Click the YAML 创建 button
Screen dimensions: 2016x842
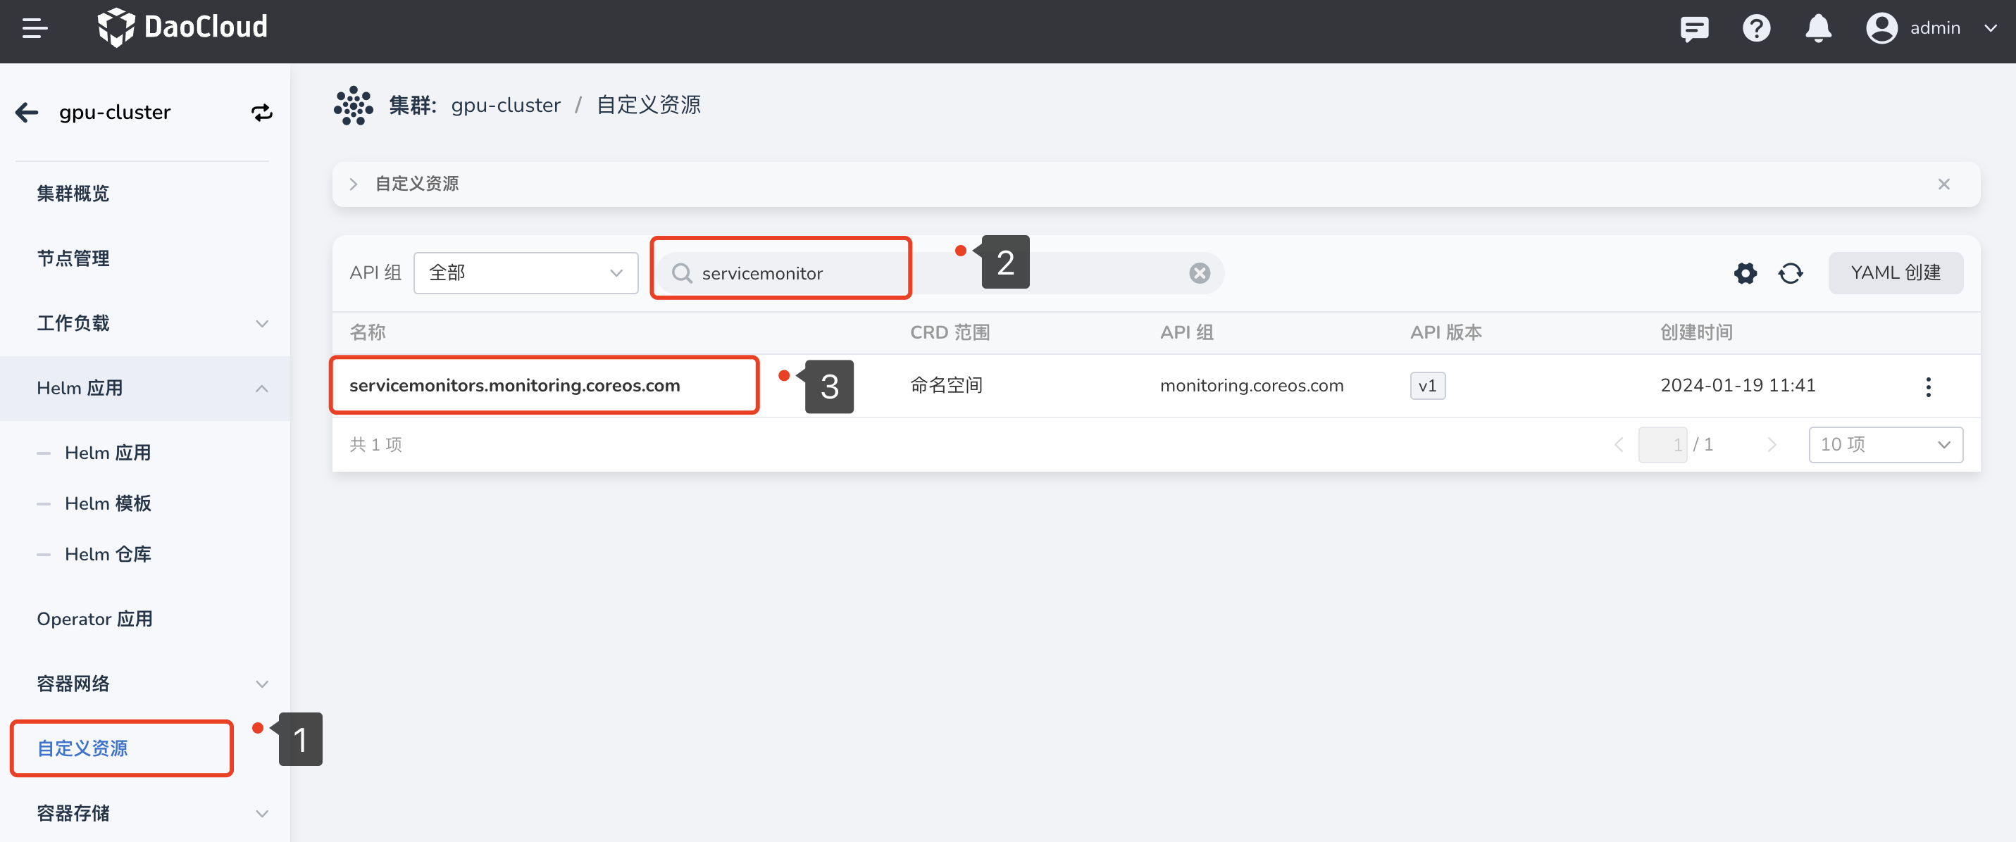point(1895,273)
